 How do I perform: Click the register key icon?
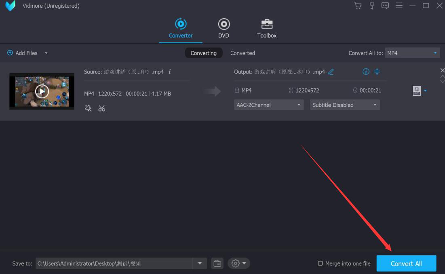pos(372,5)
